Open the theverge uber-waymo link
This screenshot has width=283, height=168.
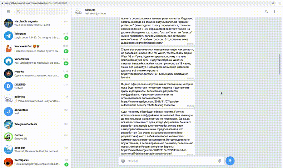point(154,152)
